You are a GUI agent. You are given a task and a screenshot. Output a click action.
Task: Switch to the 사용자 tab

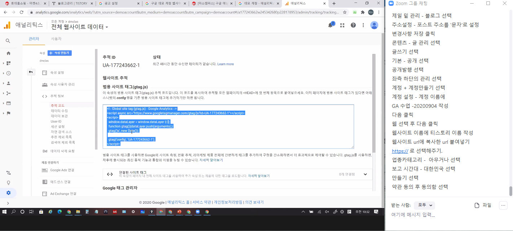(56, 39)
